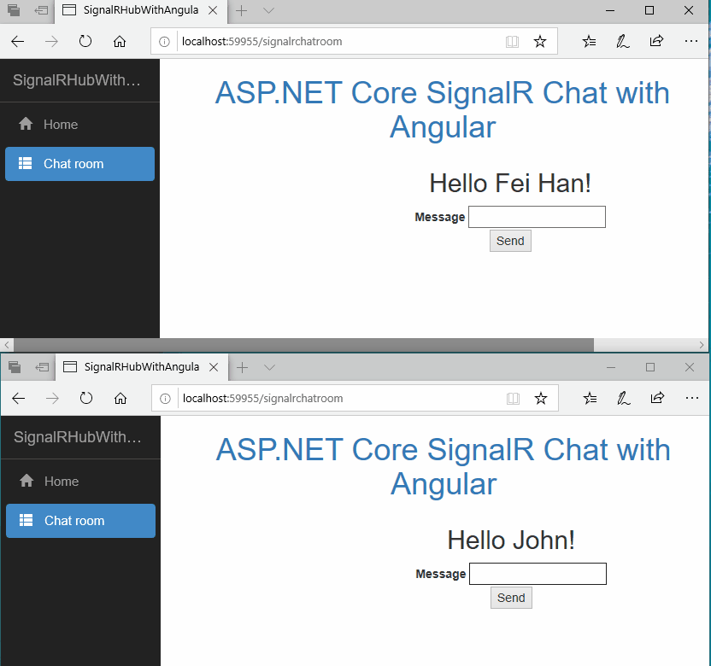Expand the ellipsis menu in the bottom window
This screenshot has width=711, height=666.
coord(692,398)
